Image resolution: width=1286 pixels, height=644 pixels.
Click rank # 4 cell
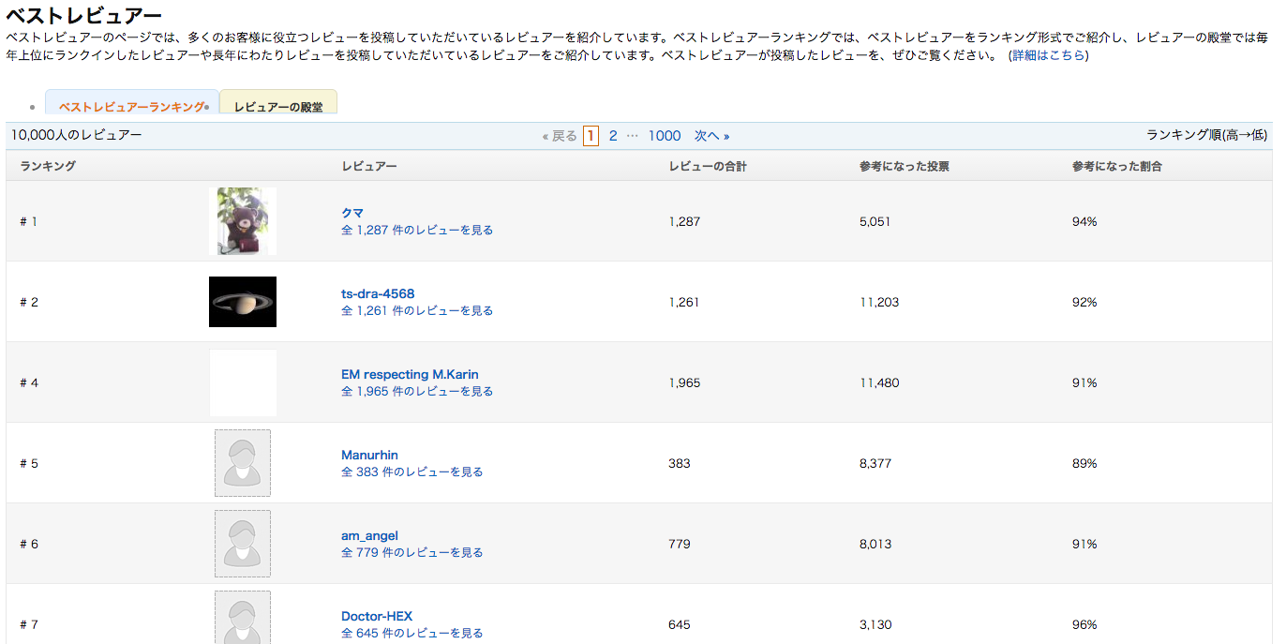[x=29, y=382]
